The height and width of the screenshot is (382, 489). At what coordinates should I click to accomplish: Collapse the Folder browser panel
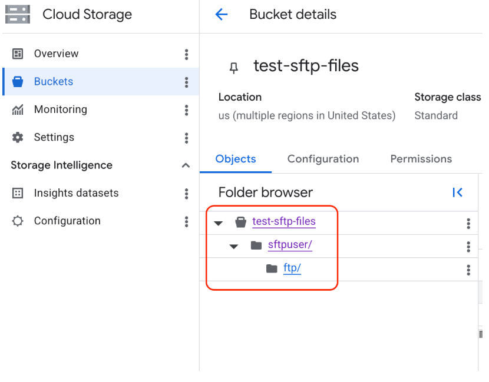click(458, 192)
